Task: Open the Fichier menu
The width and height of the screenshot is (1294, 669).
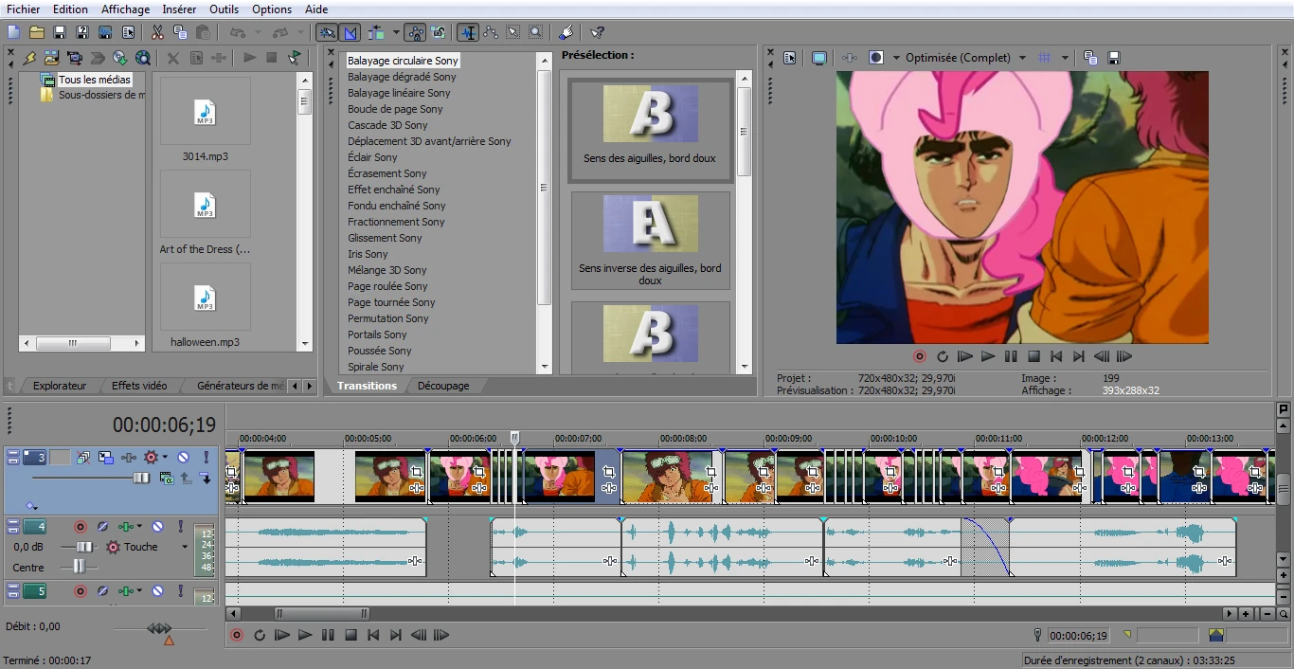Action: [x=24, y=9]
